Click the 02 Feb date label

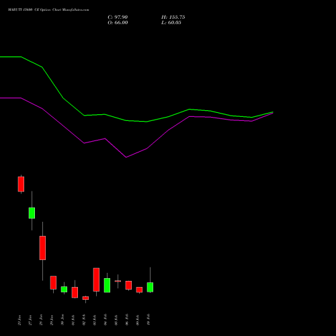tap(84, 320)
